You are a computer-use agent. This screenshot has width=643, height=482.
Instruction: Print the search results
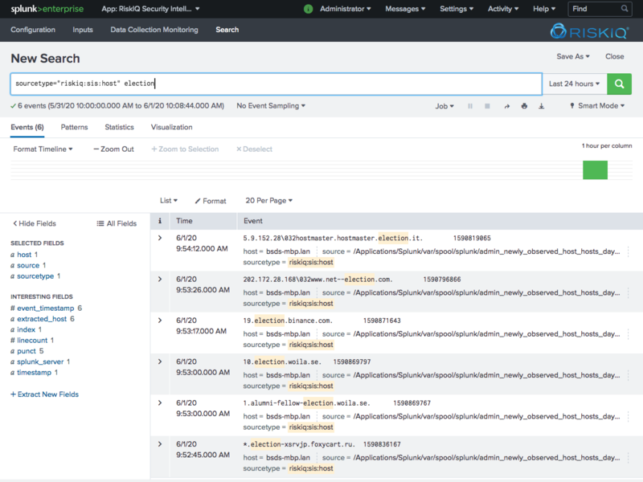(524, 106)
